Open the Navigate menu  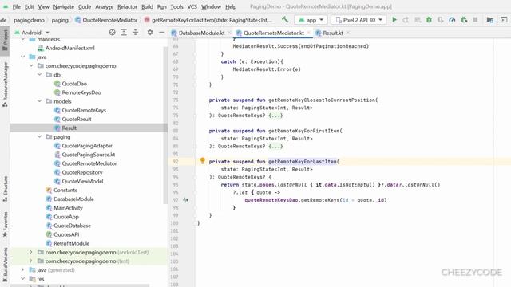click(x=64, y=6)
